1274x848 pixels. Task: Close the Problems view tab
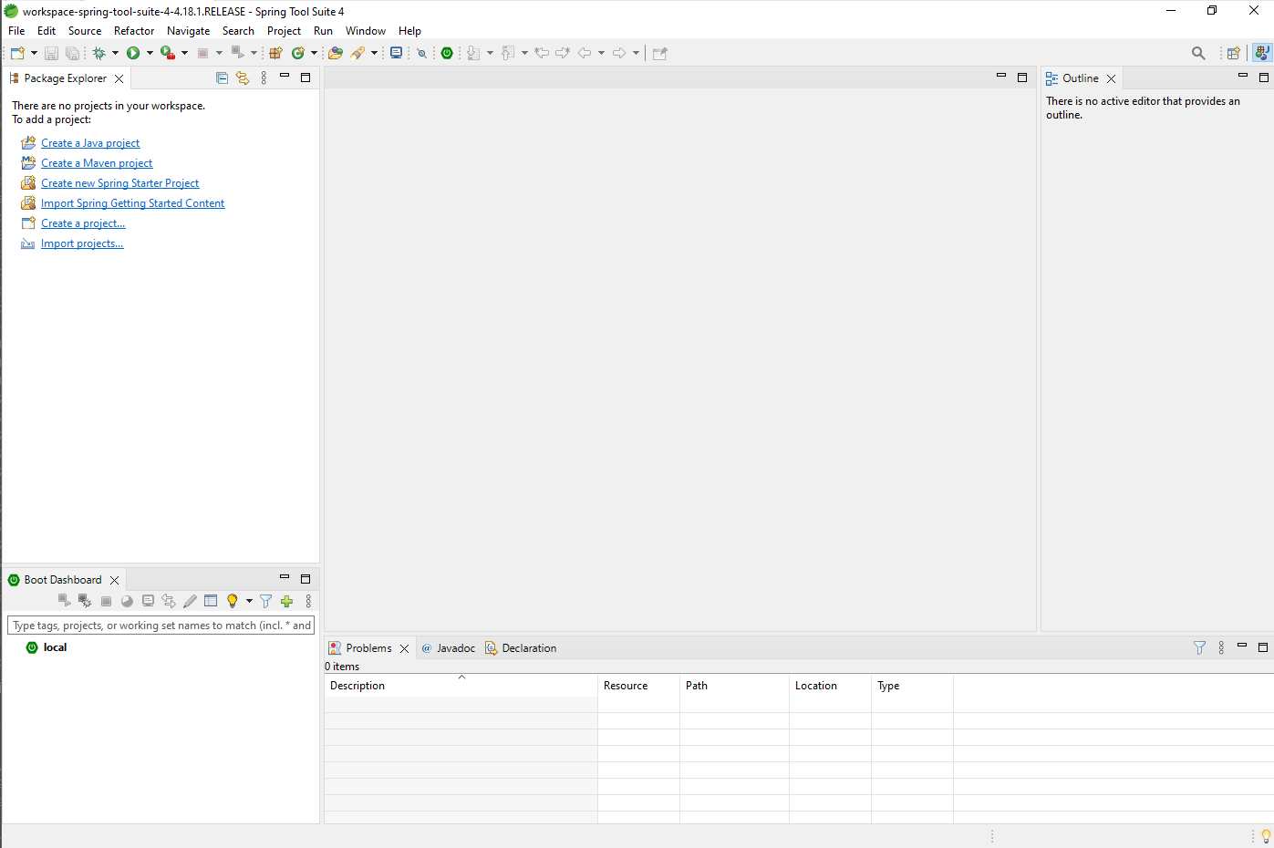404,648
